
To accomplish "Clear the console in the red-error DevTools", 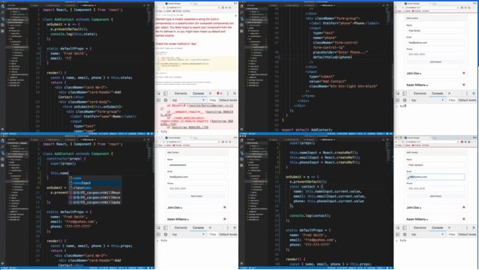I will tap(165, 100).
